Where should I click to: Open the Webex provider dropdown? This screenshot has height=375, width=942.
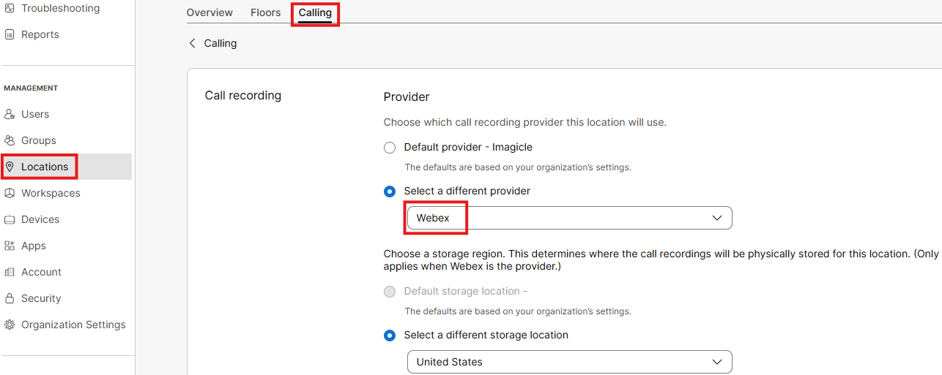(x=569, y=218)
